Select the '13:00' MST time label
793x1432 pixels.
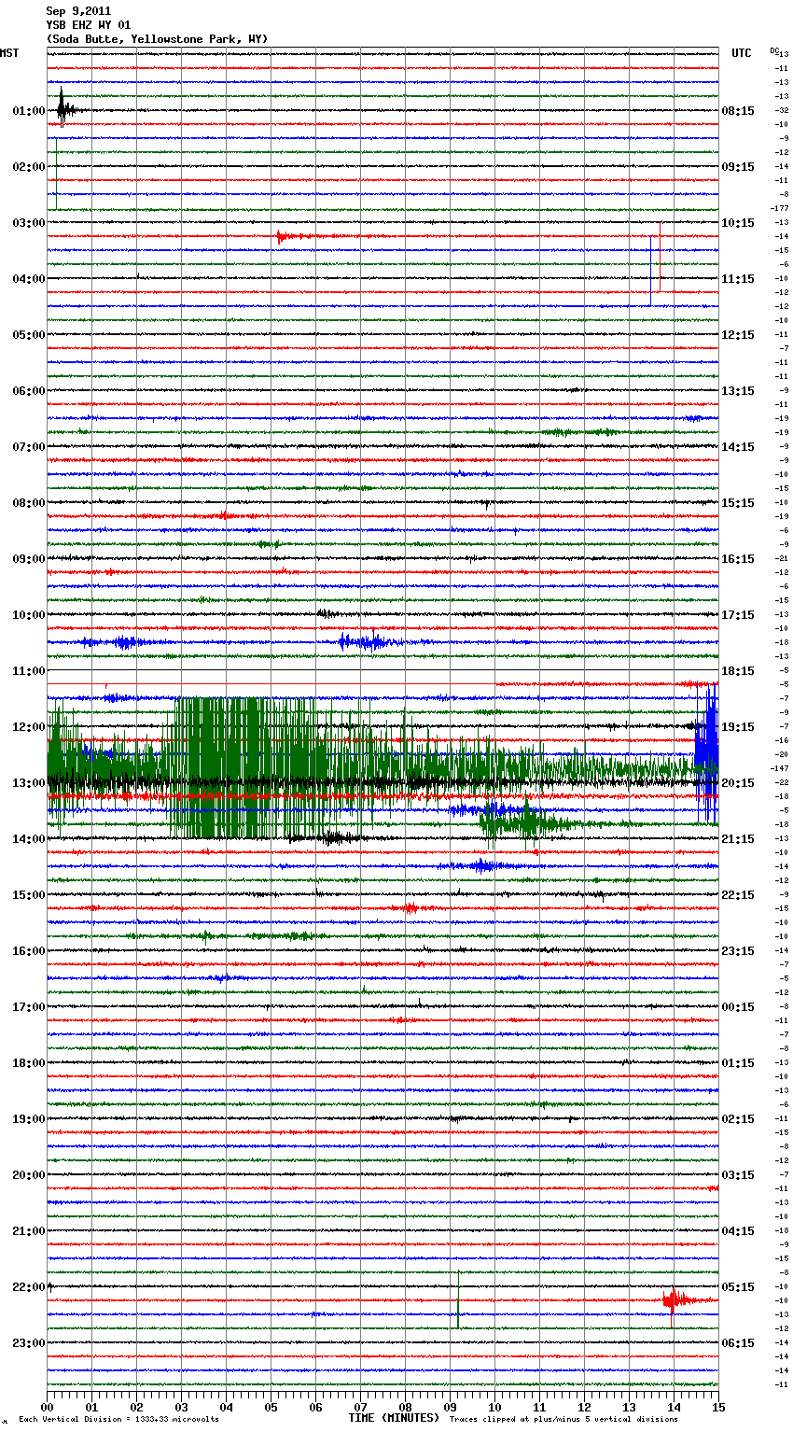29,783
